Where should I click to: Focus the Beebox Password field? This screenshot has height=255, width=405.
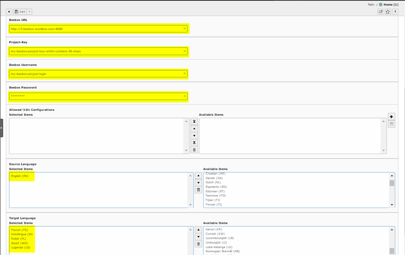click(94, 96)
